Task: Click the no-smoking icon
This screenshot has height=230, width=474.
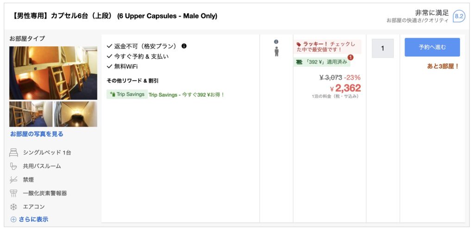Action: click(13, 180)
